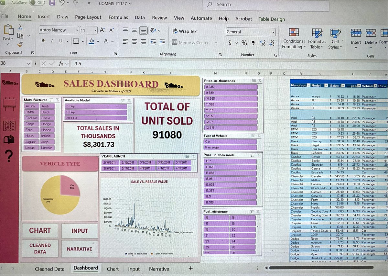388x276 pixels.
Task: Open the Page Layout ribbon tab
Action: click(88, 17)
